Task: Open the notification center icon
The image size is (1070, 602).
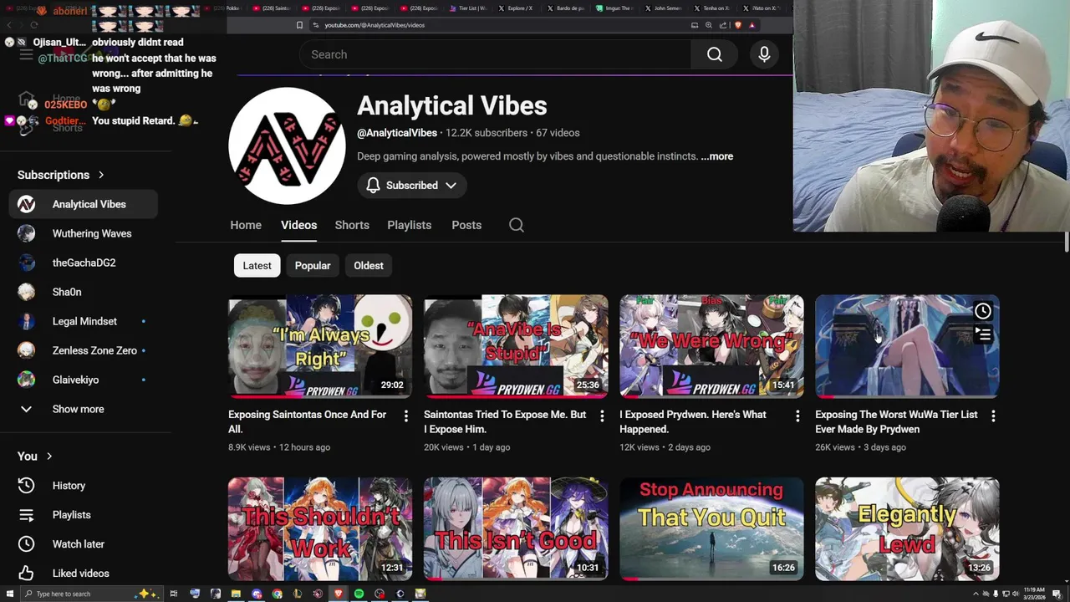Action: pyautogui.click(x=1057, y=594)
